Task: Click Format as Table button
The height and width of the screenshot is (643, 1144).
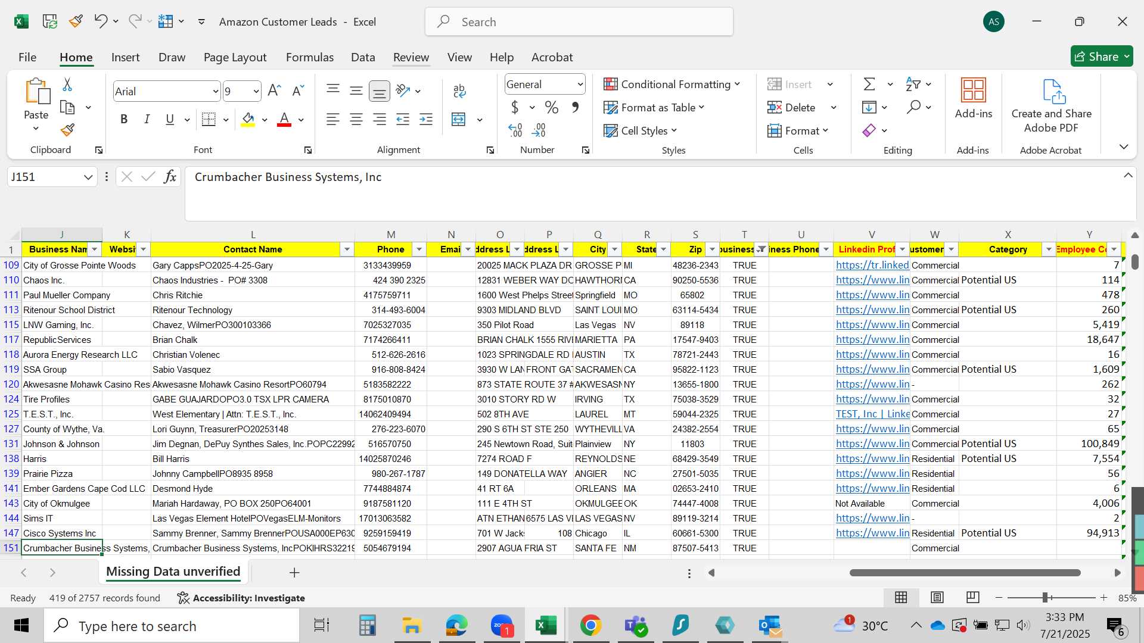Action: (654, 107)
